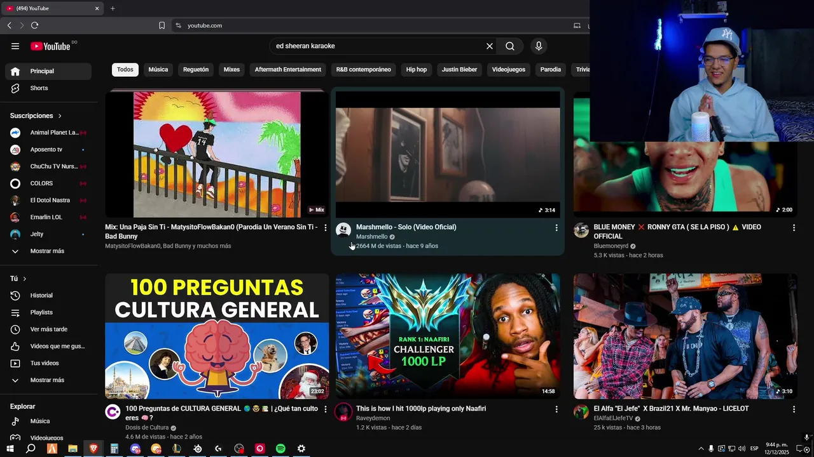
Task: Open Rank 1 Naafiri Challenger thumbnail
Action: coord(448,336)
